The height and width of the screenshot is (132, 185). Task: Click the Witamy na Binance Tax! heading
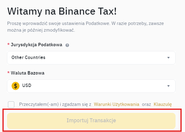pyautogui.click(x=62, y=12)
